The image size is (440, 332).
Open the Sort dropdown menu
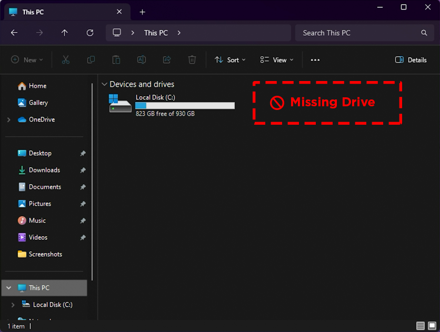(x=230, y=60)
